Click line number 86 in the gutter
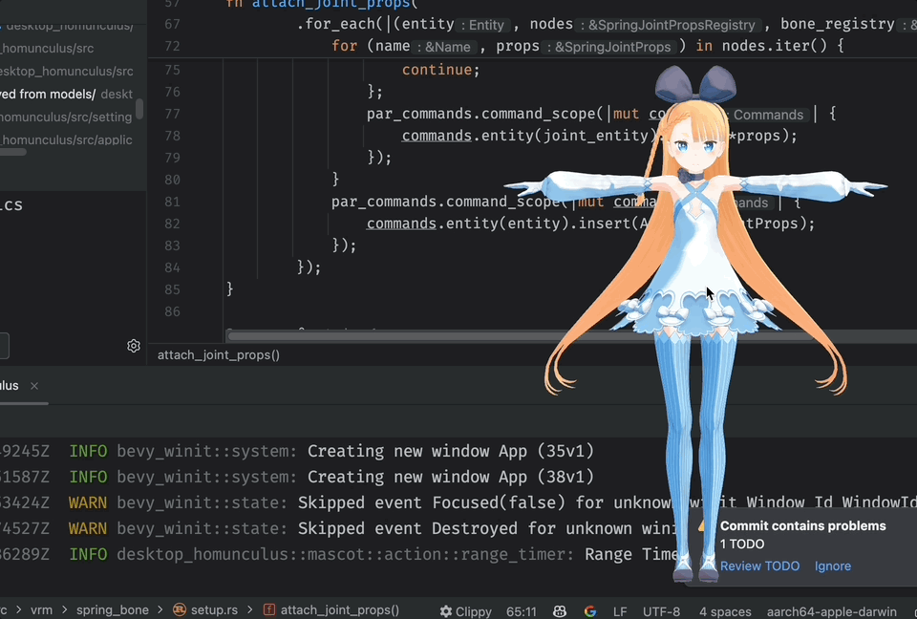The height and width of the screenshot is (619, 917). [x=172, y=311]
